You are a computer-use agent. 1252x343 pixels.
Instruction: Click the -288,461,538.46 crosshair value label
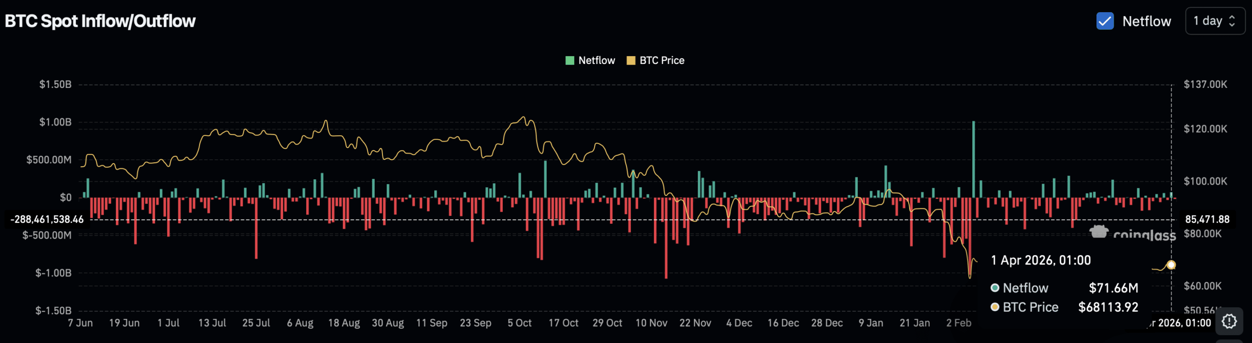pos(47,219)
